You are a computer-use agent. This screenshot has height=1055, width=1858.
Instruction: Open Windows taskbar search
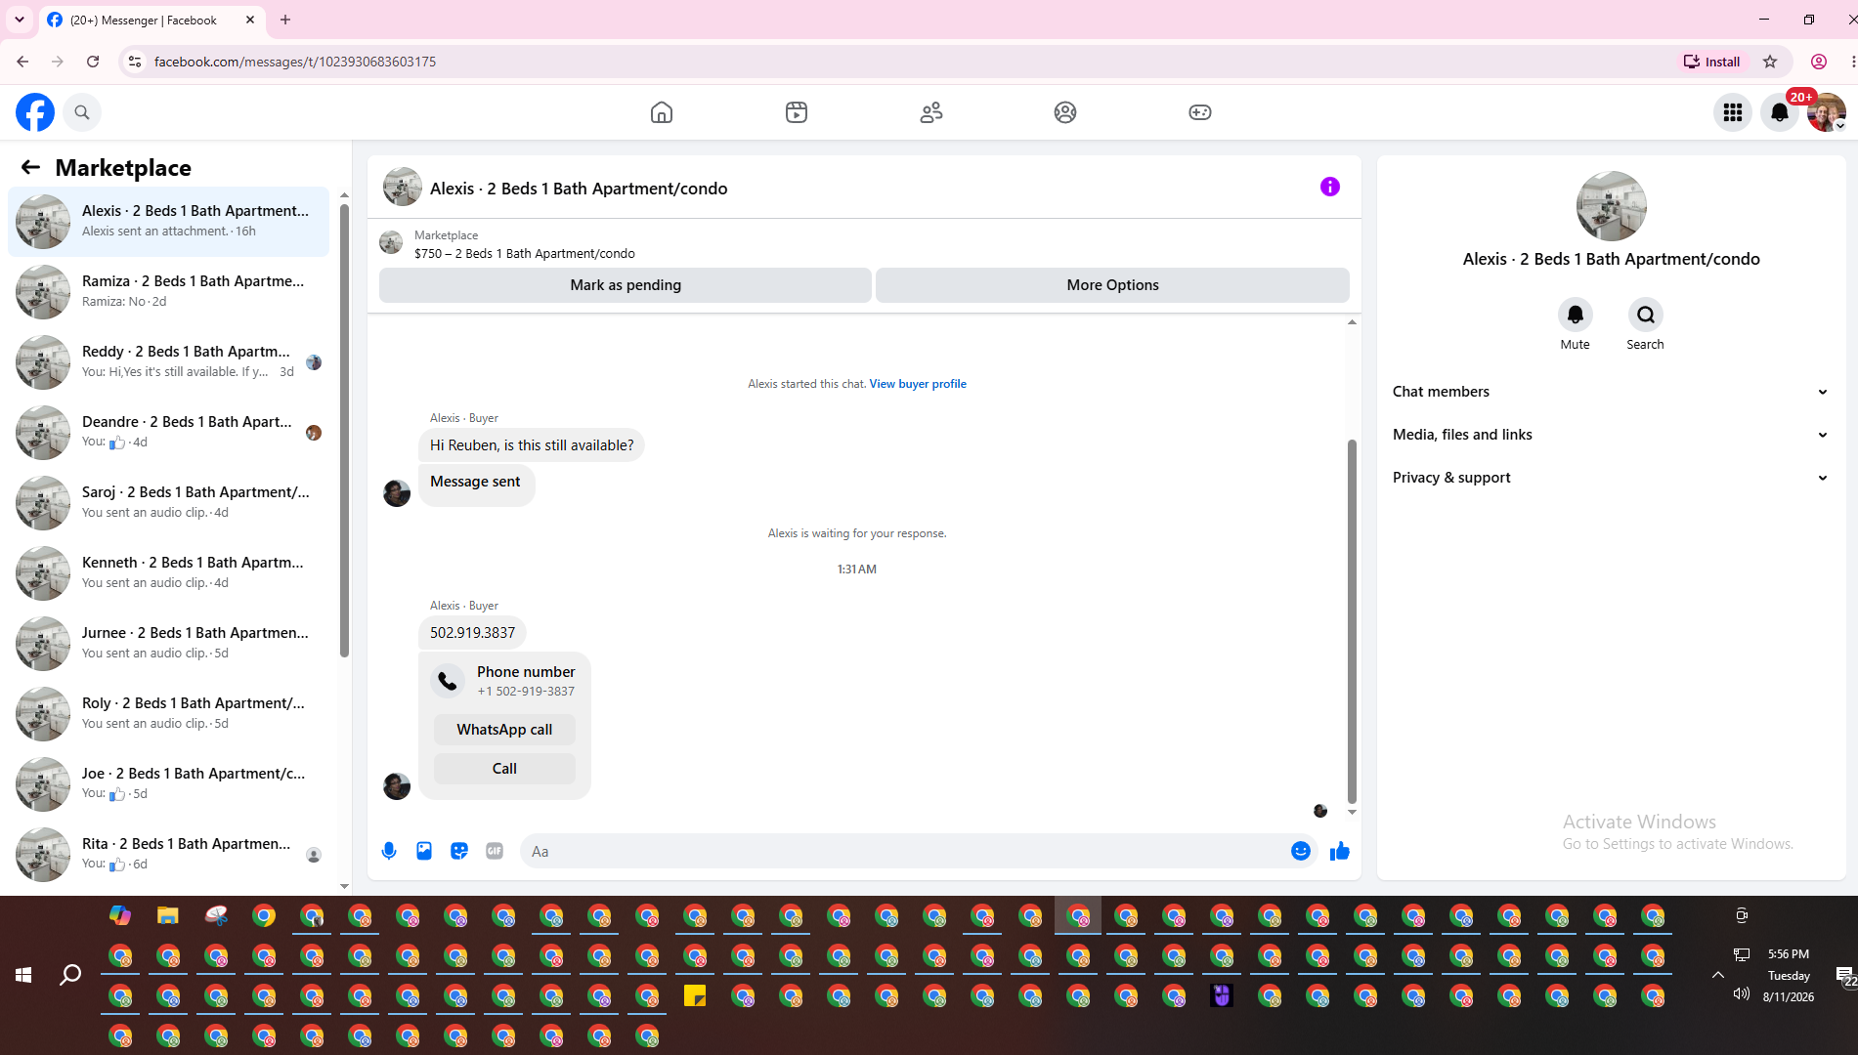click(70, 975)
